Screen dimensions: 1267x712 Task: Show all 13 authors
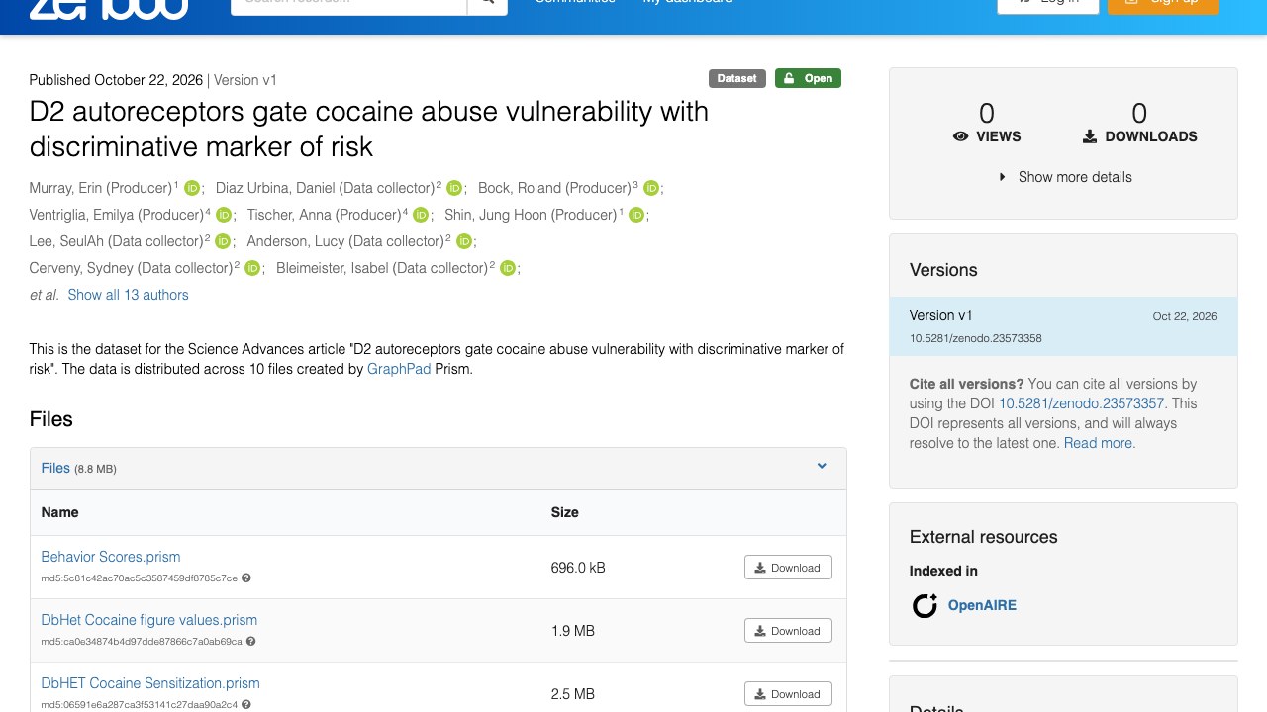(x=128, y=295)
